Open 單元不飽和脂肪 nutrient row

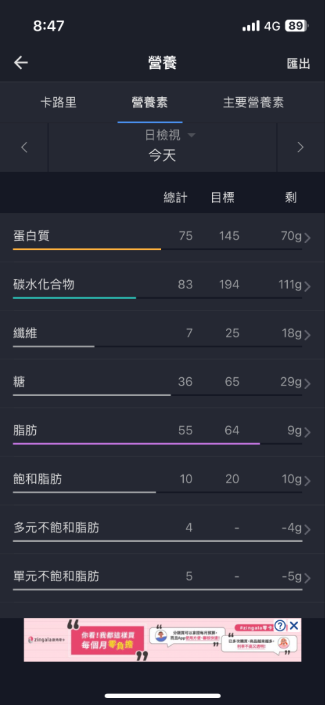point(162,578)
